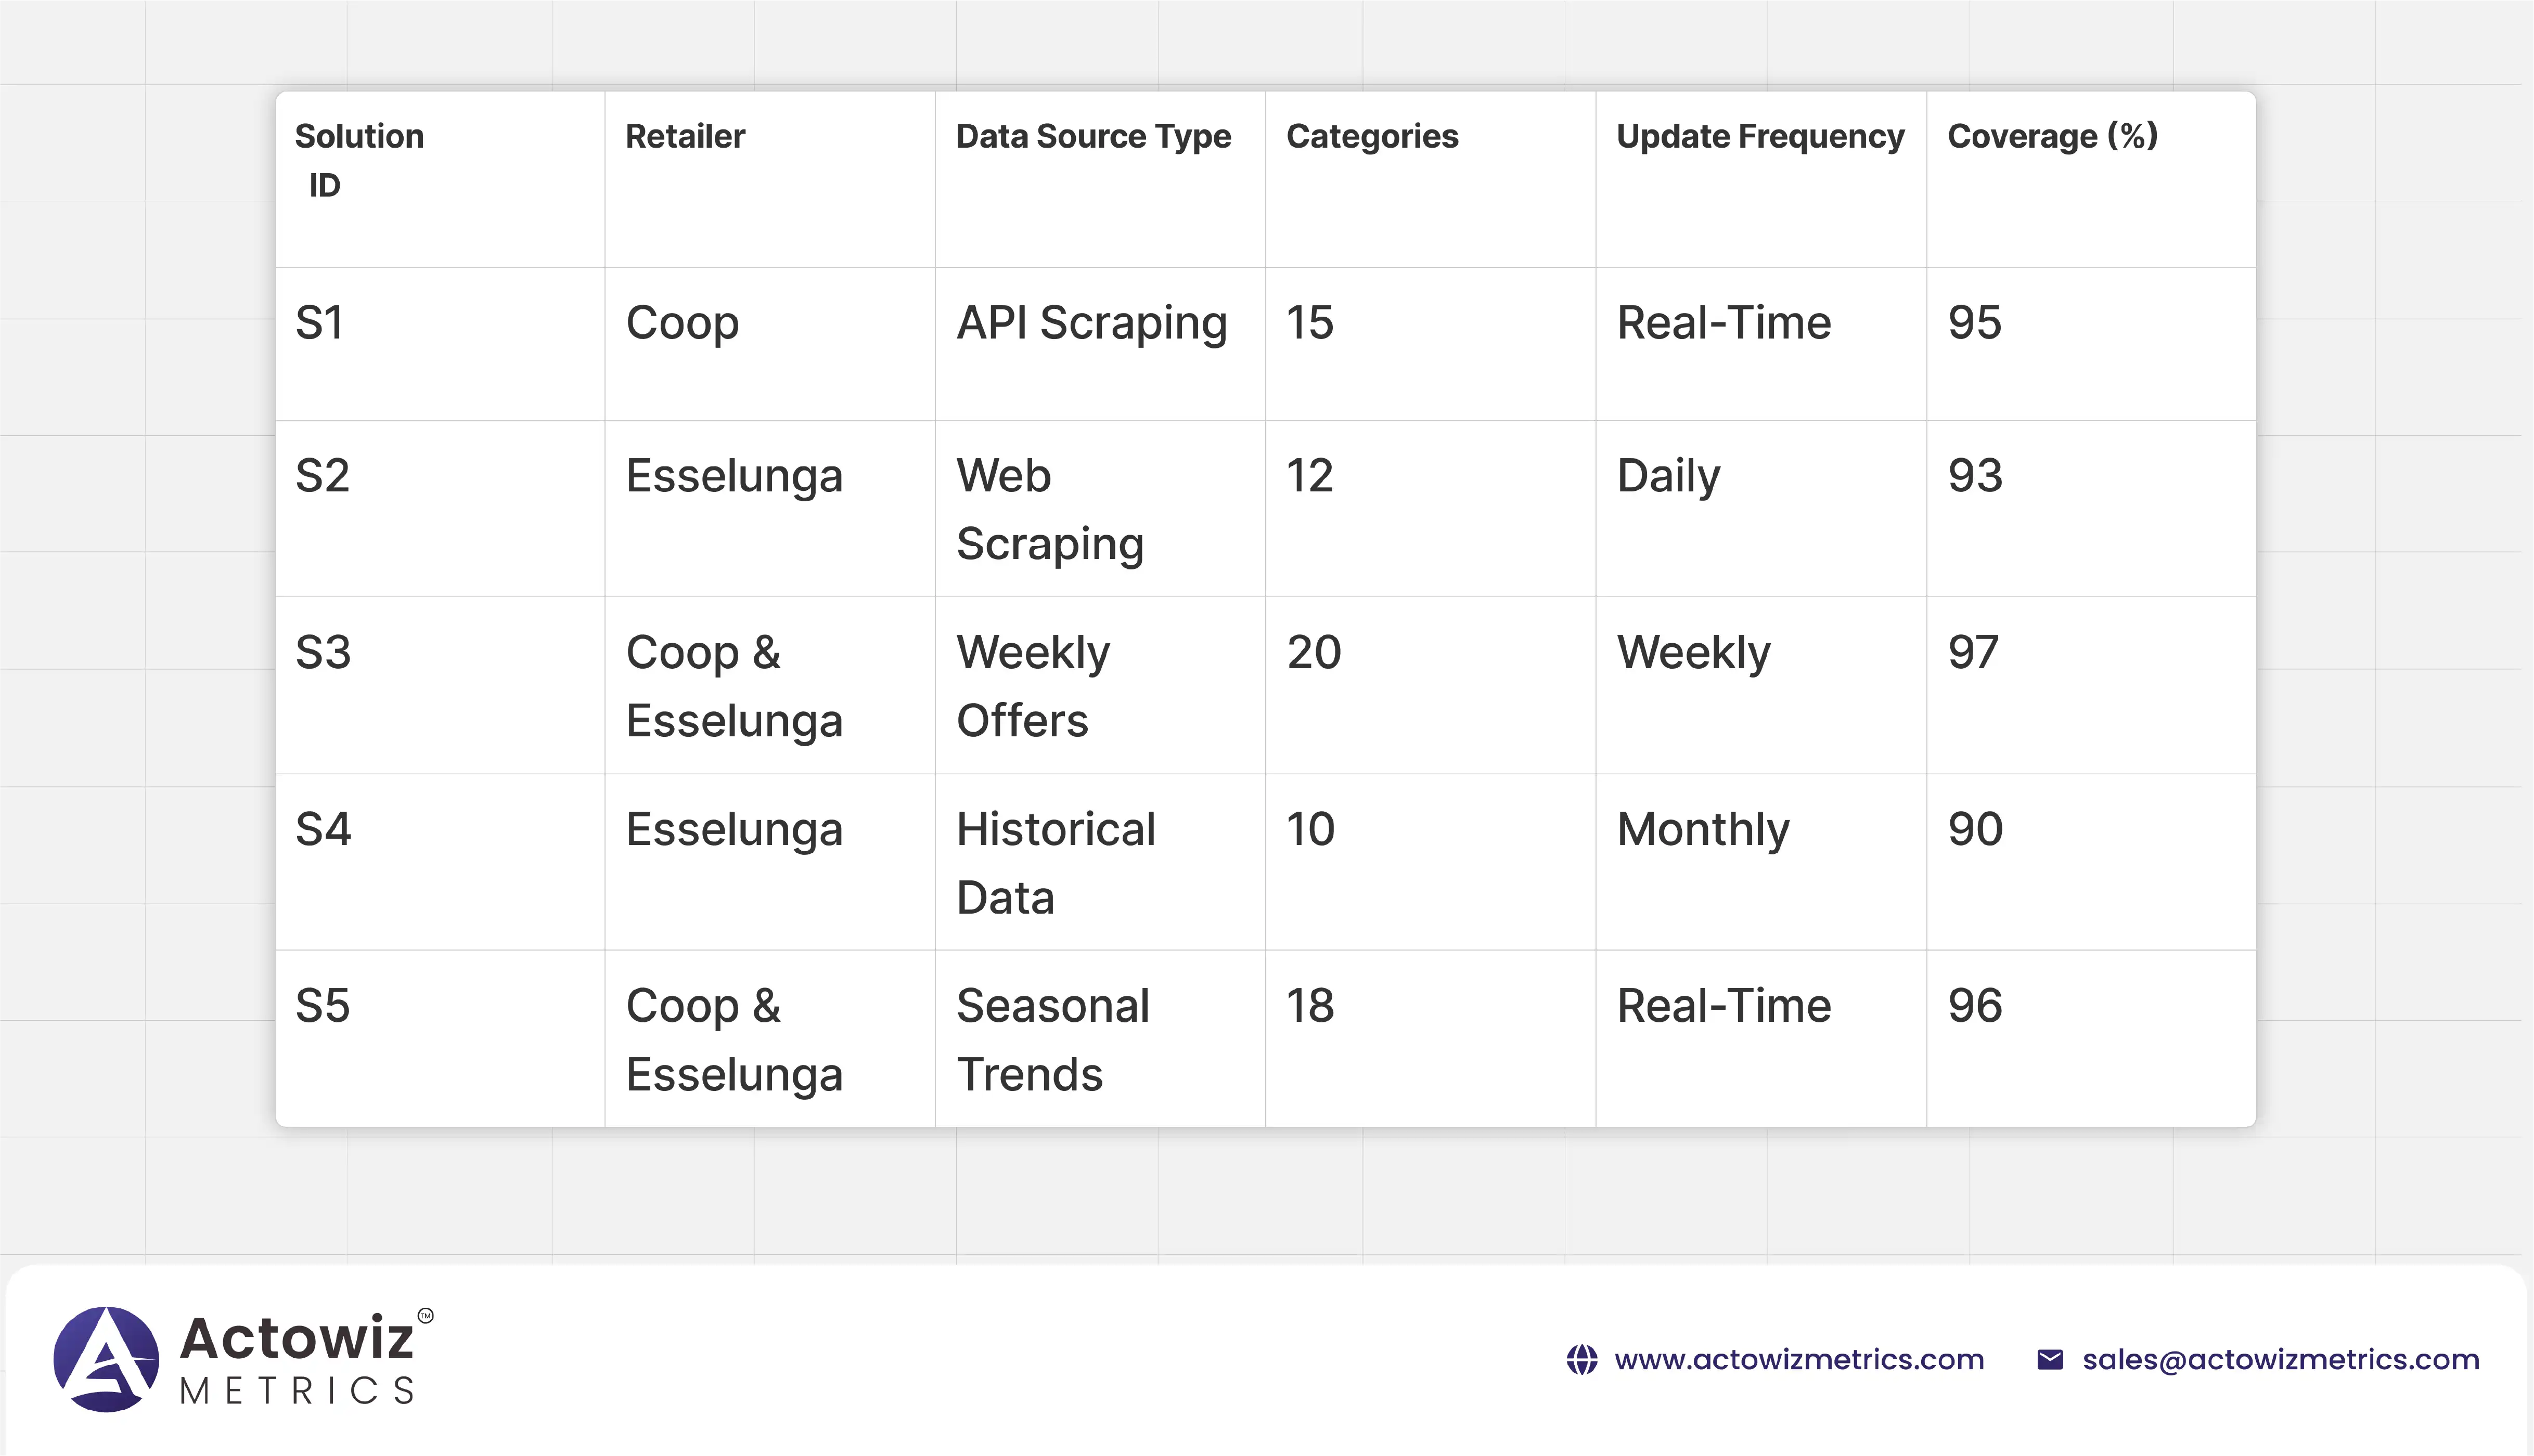Click the Actowiz Metrics brand name text

(297, 1358)
